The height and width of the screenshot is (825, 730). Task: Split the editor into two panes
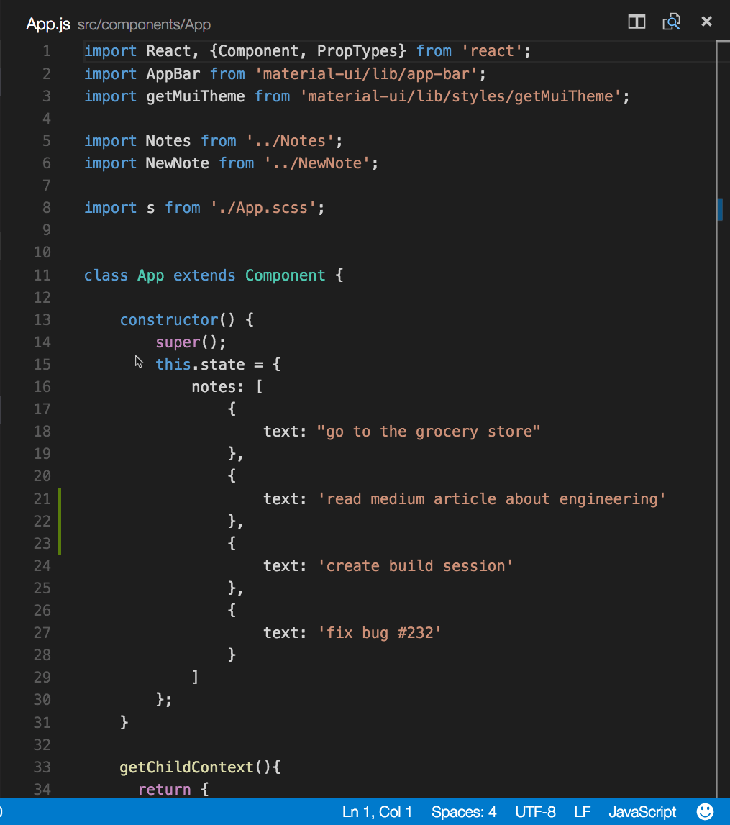[636, 22]
